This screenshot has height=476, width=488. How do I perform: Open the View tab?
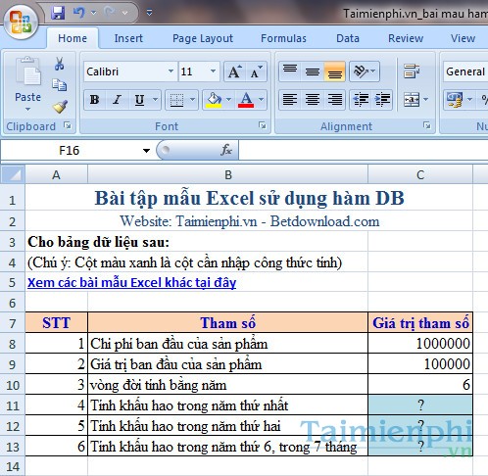(x=463, y=38)
